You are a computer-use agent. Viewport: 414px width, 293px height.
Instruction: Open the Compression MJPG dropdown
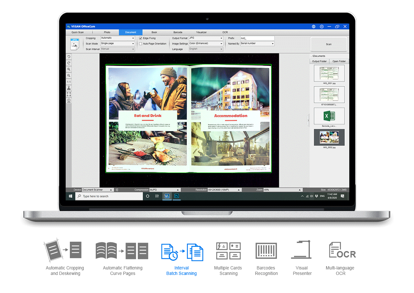coord(164,190)
